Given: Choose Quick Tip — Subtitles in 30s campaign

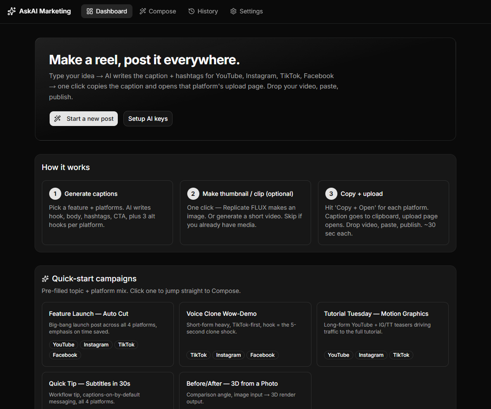Looking at the screenshot, I should (x=108, y=390).
